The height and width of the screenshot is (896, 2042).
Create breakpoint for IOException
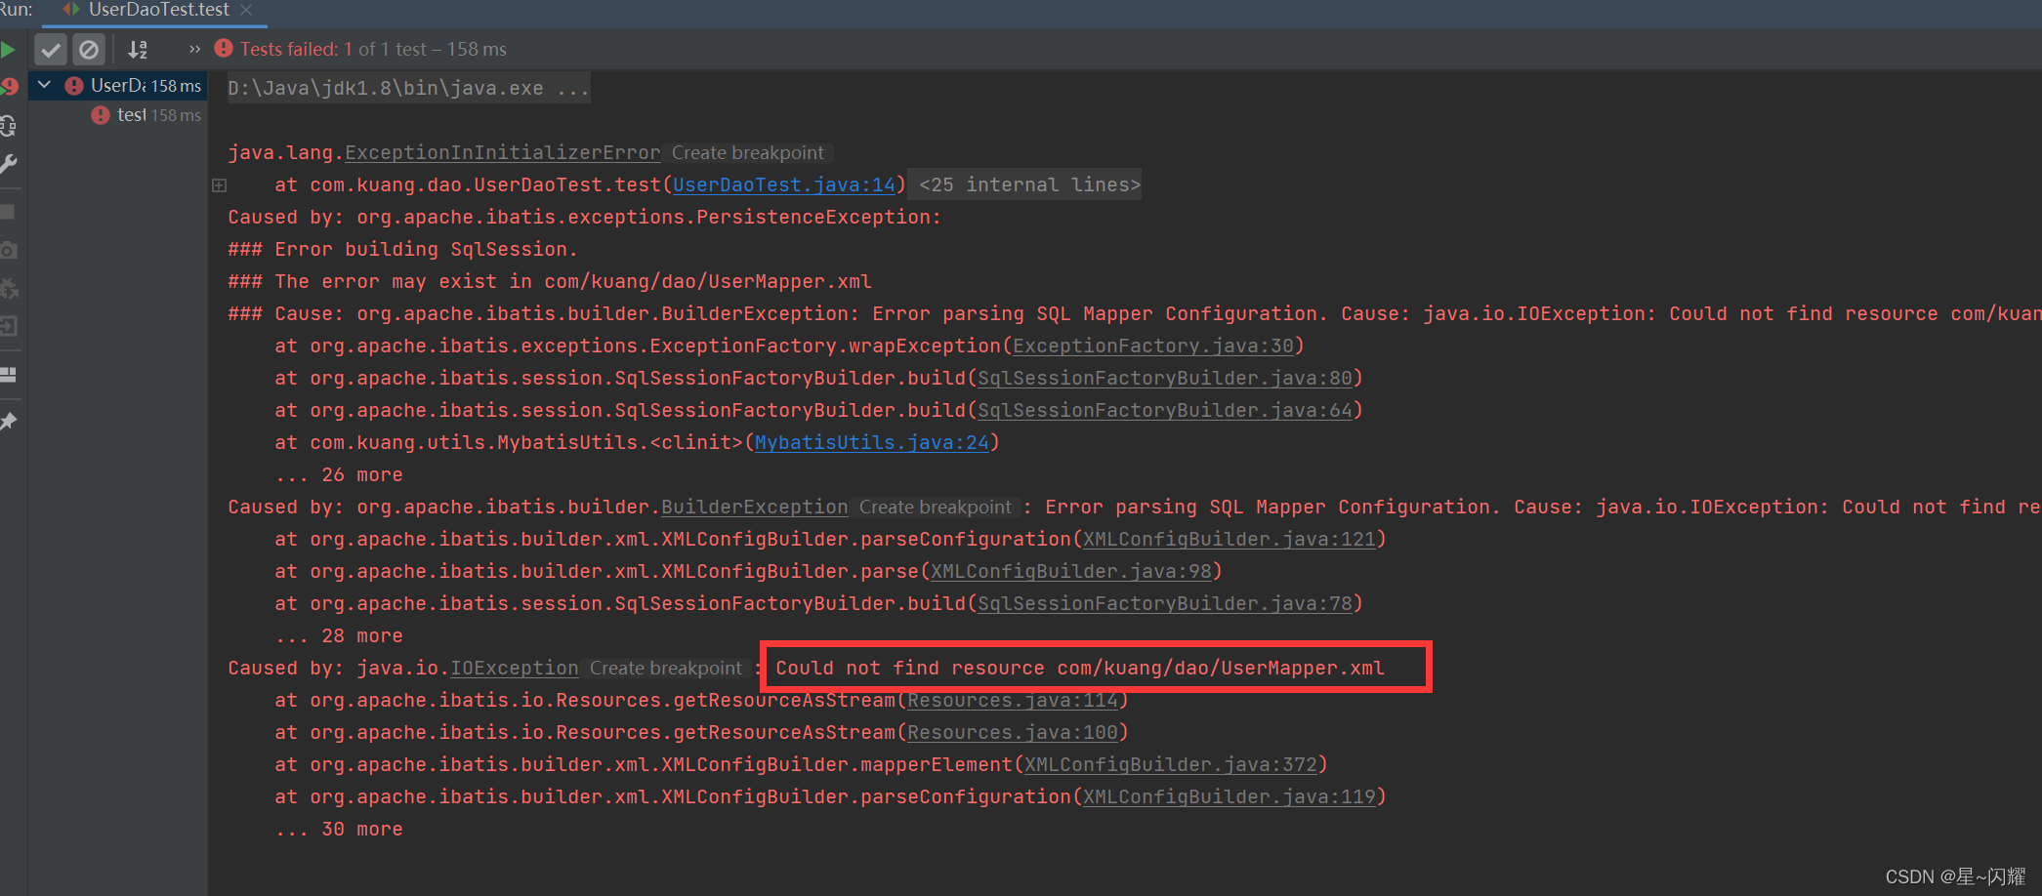[666, 669]
